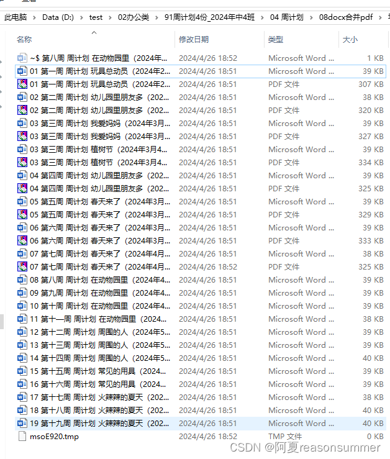Image resolution: width=390 pixels, height=459 pixels.
Task: Navigate to 91周计划4份_2024年中4班 breadcrumb
Action: pyautogui.click(x=210, y=17)
